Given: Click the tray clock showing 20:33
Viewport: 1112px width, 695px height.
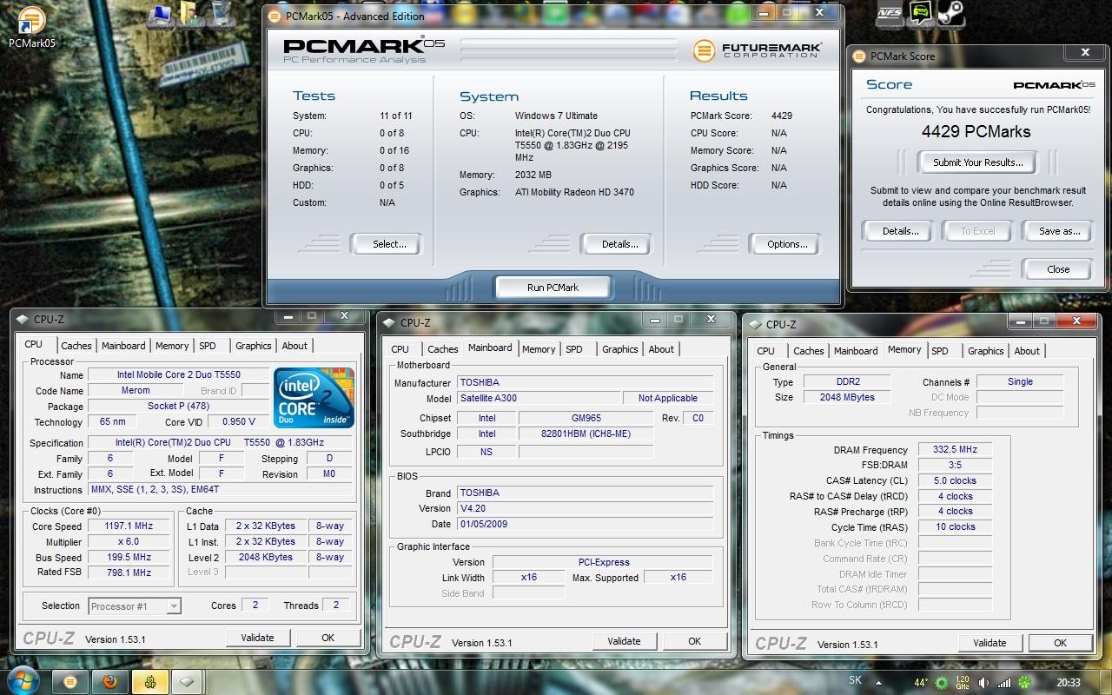Looking at the screenshot, I should [1069, 683].
